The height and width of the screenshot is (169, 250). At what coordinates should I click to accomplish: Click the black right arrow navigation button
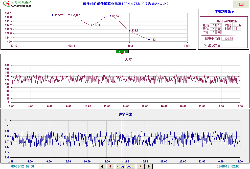coord(149,166)
